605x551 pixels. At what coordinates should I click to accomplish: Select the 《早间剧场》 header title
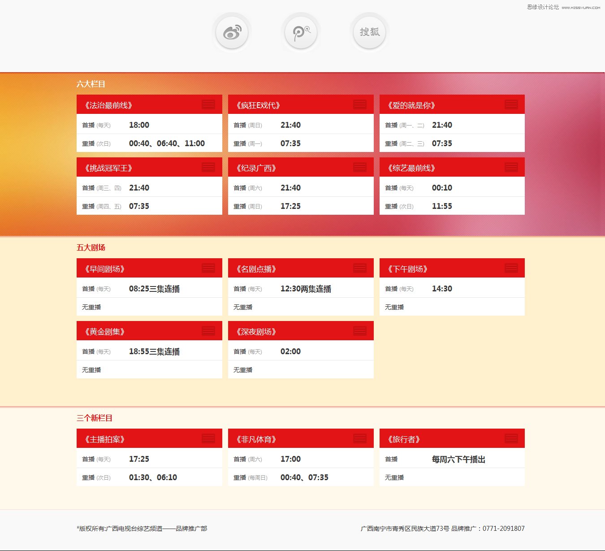click(x=104, y=269)
